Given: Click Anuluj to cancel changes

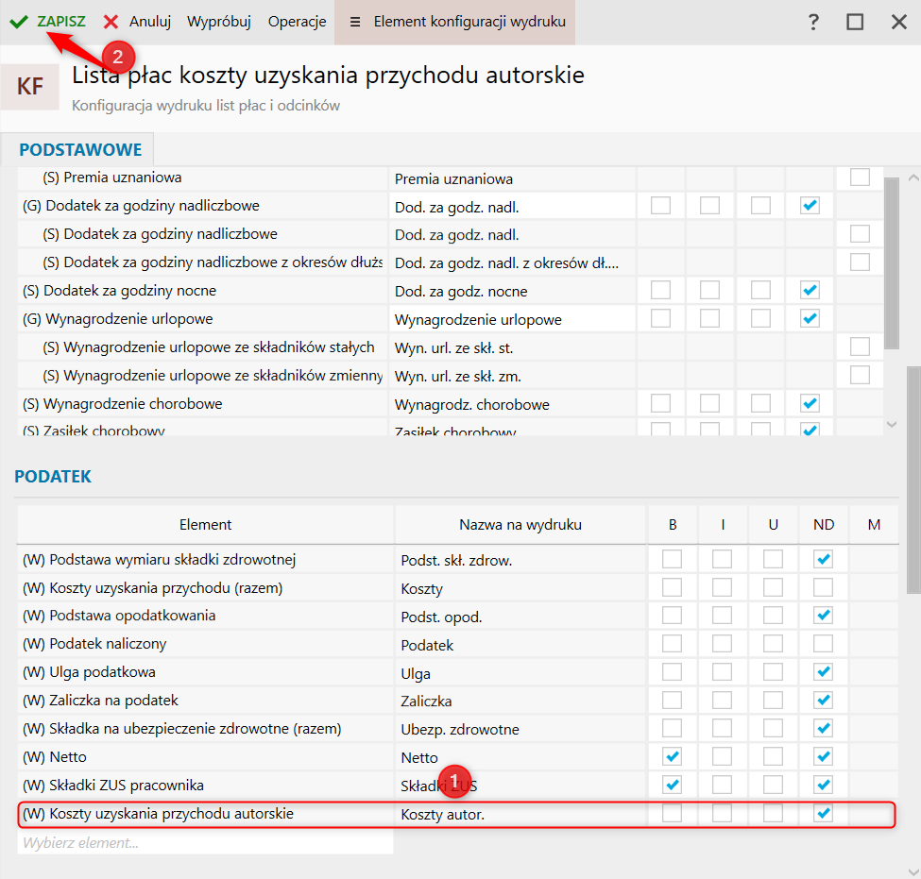Looking at the screenshot, I should [150, 22].
